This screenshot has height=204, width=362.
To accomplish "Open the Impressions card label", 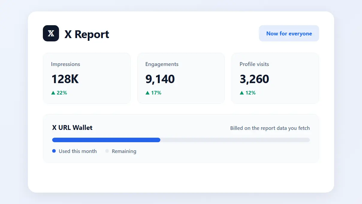I will [x=65, y=64].
